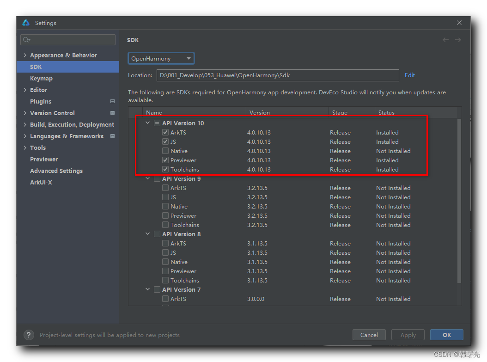487x362 pixels.
Task: Click the Languages & Frameworks project-level icon
Action: click(x=112, y=136)
